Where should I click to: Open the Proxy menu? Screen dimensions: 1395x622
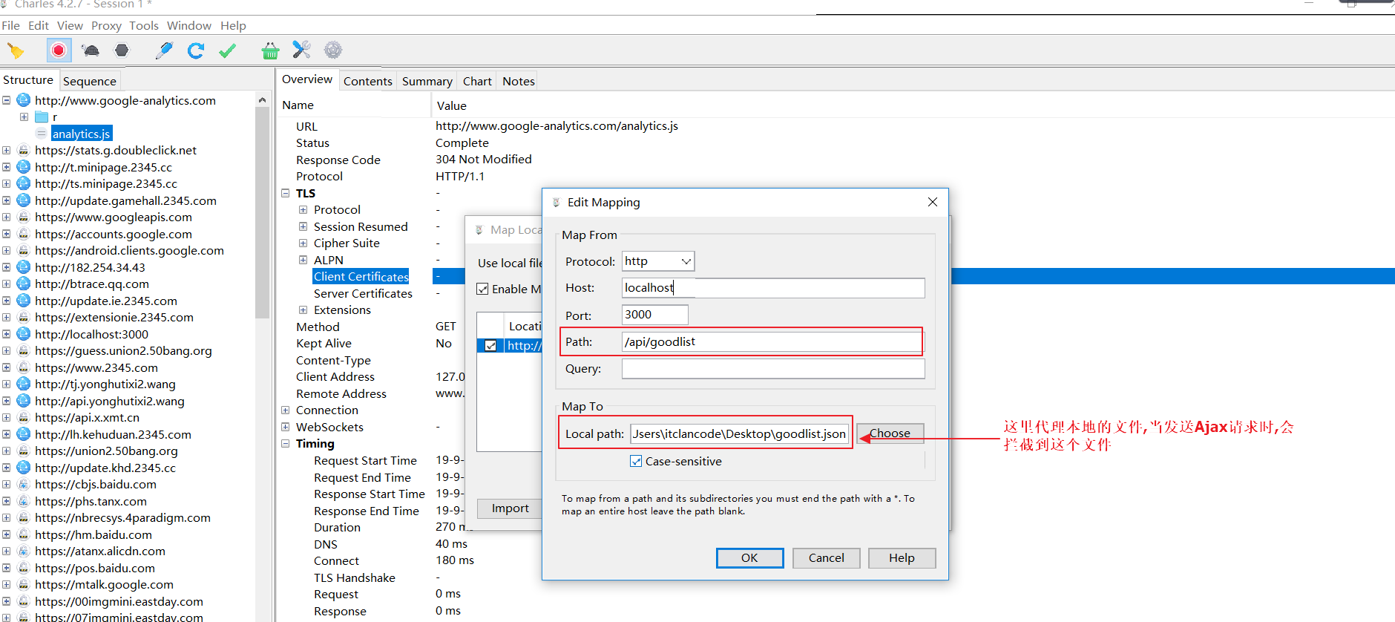click(106, 25)
